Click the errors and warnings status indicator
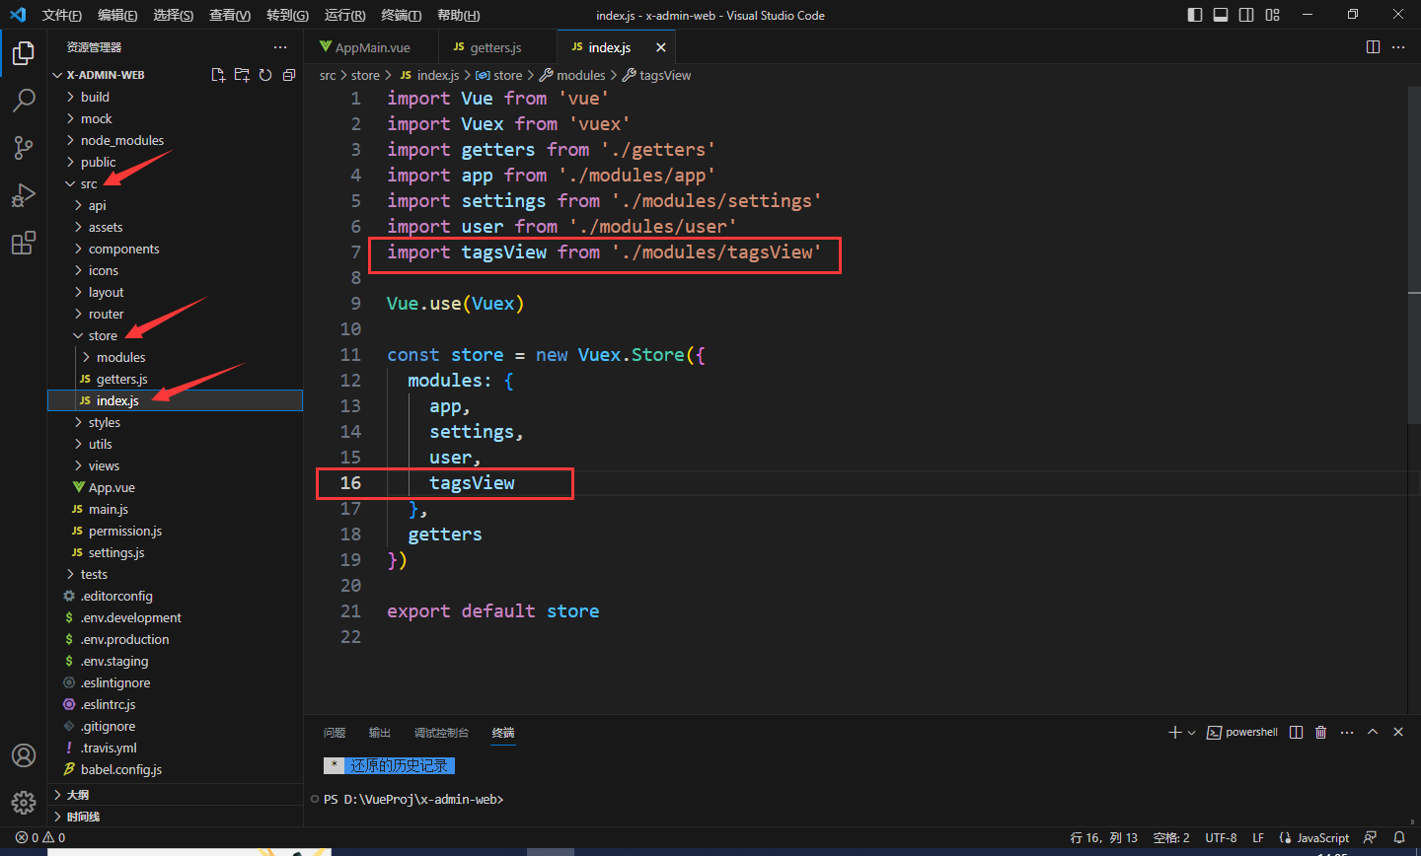The height and width of the screenshot is (856, 1421). pyautogui.click(x=40, y=837)
